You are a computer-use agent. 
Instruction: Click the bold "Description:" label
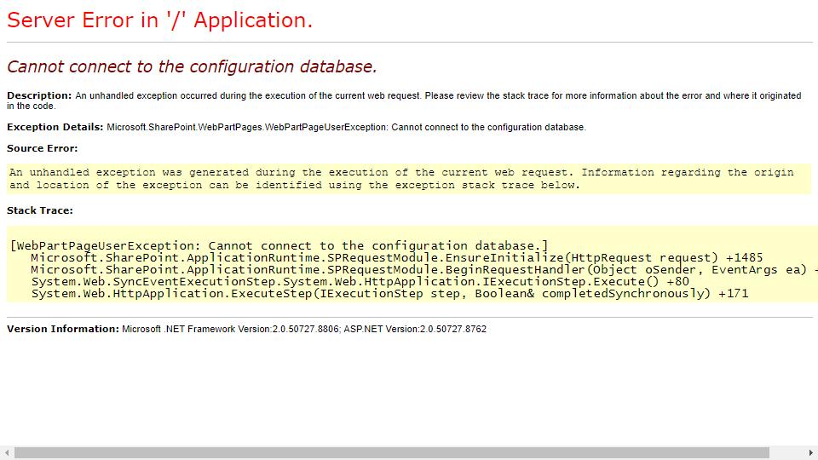[39, 95]
